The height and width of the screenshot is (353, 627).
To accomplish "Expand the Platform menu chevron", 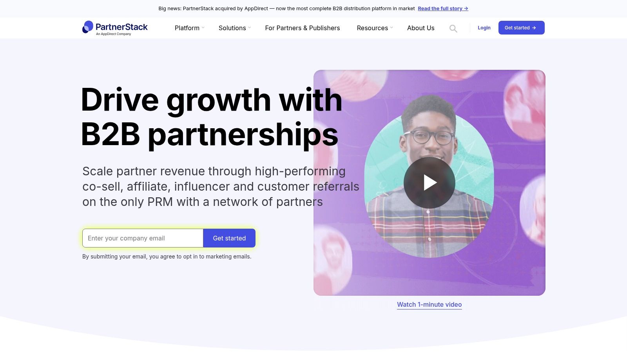I will coord(203,28).
